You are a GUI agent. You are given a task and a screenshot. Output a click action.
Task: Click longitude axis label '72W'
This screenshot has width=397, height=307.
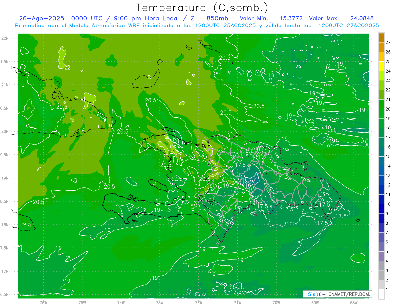[x=198, y=303]
